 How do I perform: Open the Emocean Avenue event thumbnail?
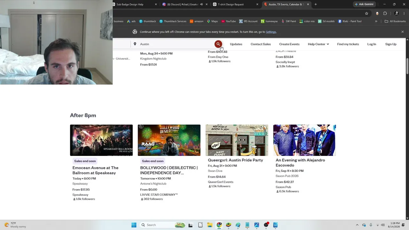[101, 140]
